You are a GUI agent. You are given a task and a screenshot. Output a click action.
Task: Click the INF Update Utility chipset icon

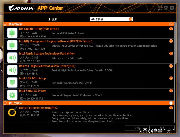(x=12, y=33)
